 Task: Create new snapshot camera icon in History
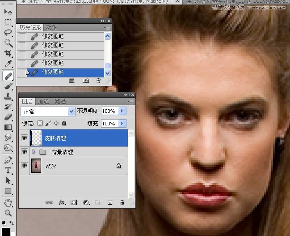[x=86, y=81]
